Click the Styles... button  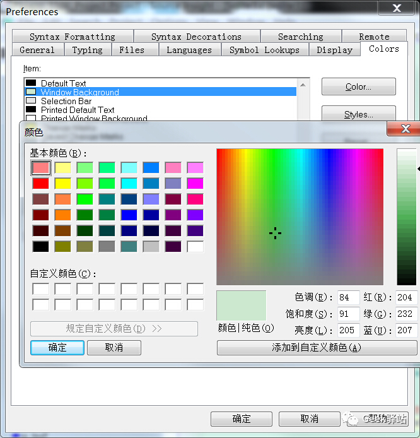point(359,114)
